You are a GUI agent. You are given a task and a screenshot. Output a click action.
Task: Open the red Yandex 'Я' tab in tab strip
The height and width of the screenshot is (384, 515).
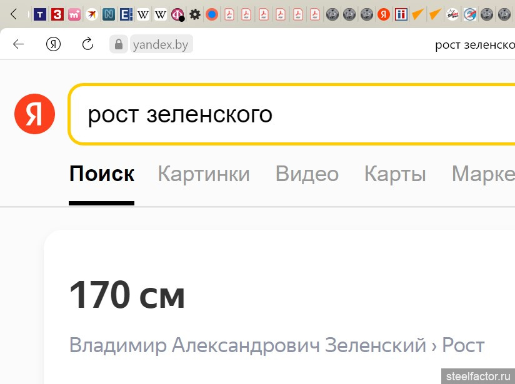pos(384,14)
